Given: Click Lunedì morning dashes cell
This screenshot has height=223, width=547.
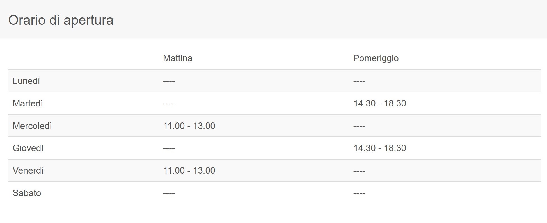Looking at the screenshot, I should pos(169,81).
